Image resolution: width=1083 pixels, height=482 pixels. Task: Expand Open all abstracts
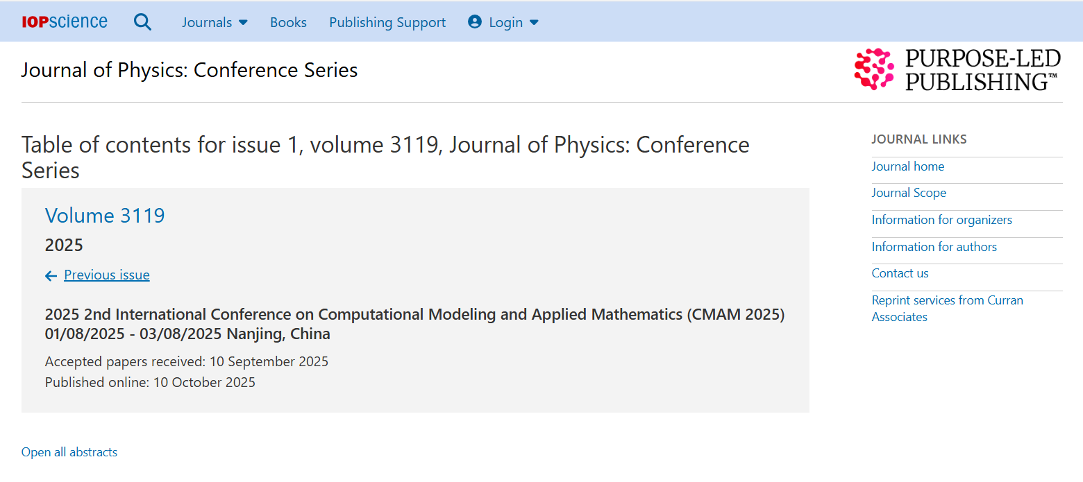pyautogui.click(x=69, y=452)
